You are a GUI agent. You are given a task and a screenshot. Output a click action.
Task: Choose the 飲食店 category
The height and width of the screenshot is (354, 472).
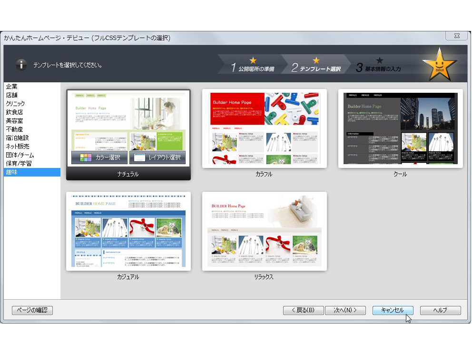coord(14,112)
